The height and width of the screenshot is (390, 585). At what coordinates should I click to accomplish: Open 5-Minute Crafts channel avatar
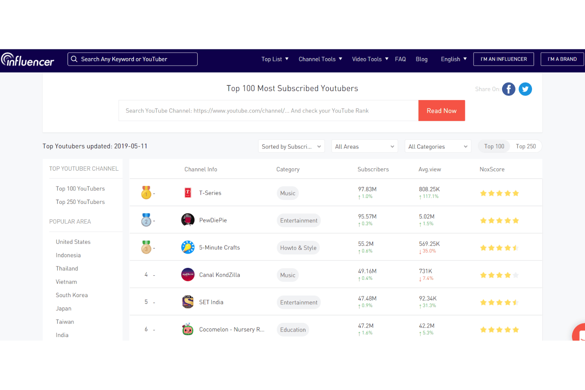pyautogui.click(x=188, y=247)
